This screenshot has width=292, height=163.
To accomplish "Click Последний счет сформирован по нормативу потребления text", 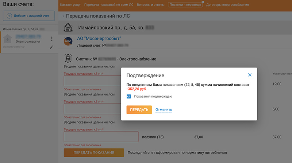I will coord(177,152).
